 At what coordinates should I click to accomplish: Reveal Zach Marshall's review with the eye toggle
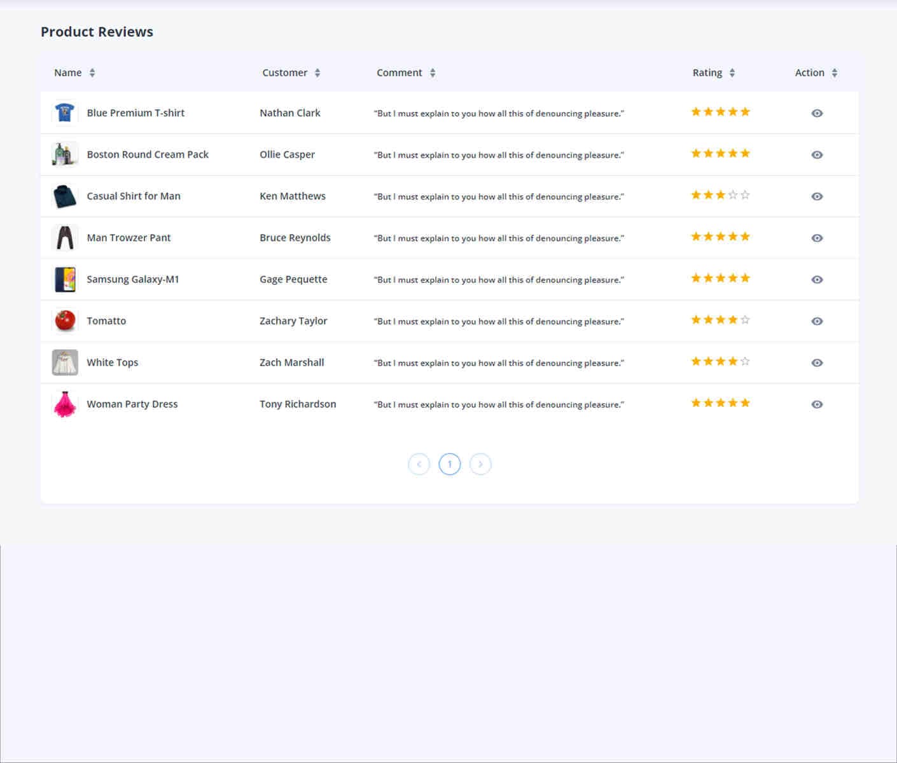click(817, 362)
